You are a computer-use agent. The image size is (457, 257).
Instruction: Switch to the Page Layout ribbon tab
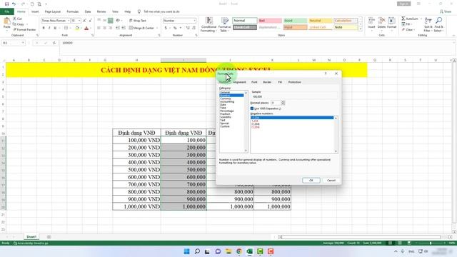[52, 11]
